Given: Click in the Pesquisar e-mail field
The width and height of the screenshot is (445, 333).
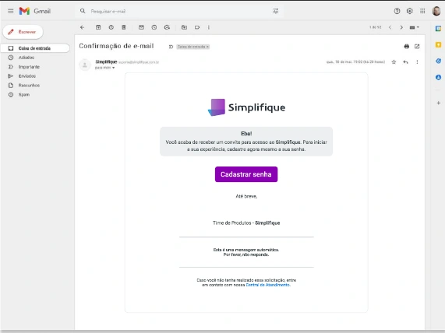Looking at the screenshot, I should click(x=178, y=11).
